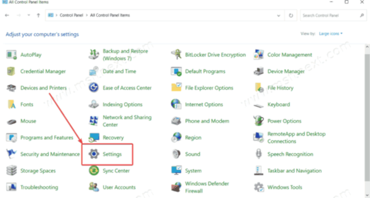
Task: Open the Windows Tools link text
Action: [285, 187]
